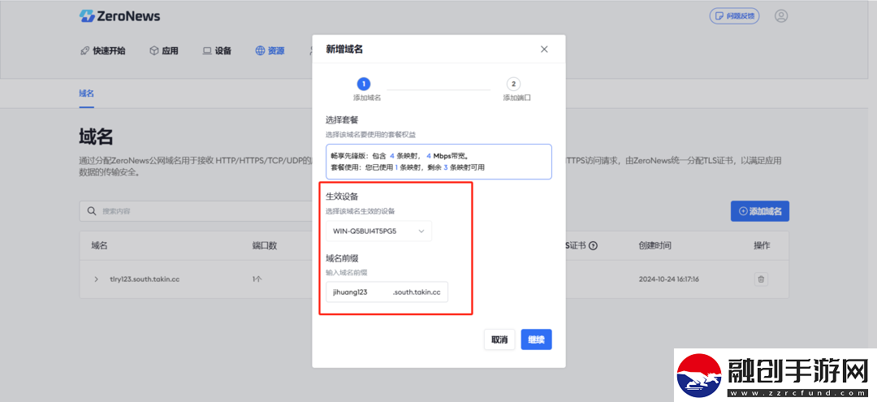
Task: Switch to the 域名 tab
Action: (87, 93)
